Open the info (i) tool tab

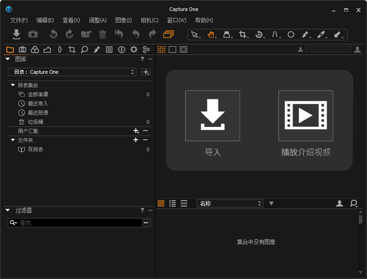122,49
